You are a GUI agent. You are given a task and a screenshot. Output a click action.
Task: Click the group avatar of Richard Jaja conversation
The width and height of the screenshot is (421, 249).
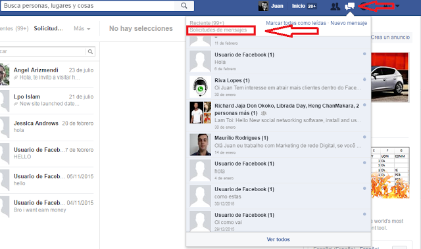[x=200, y=112]
